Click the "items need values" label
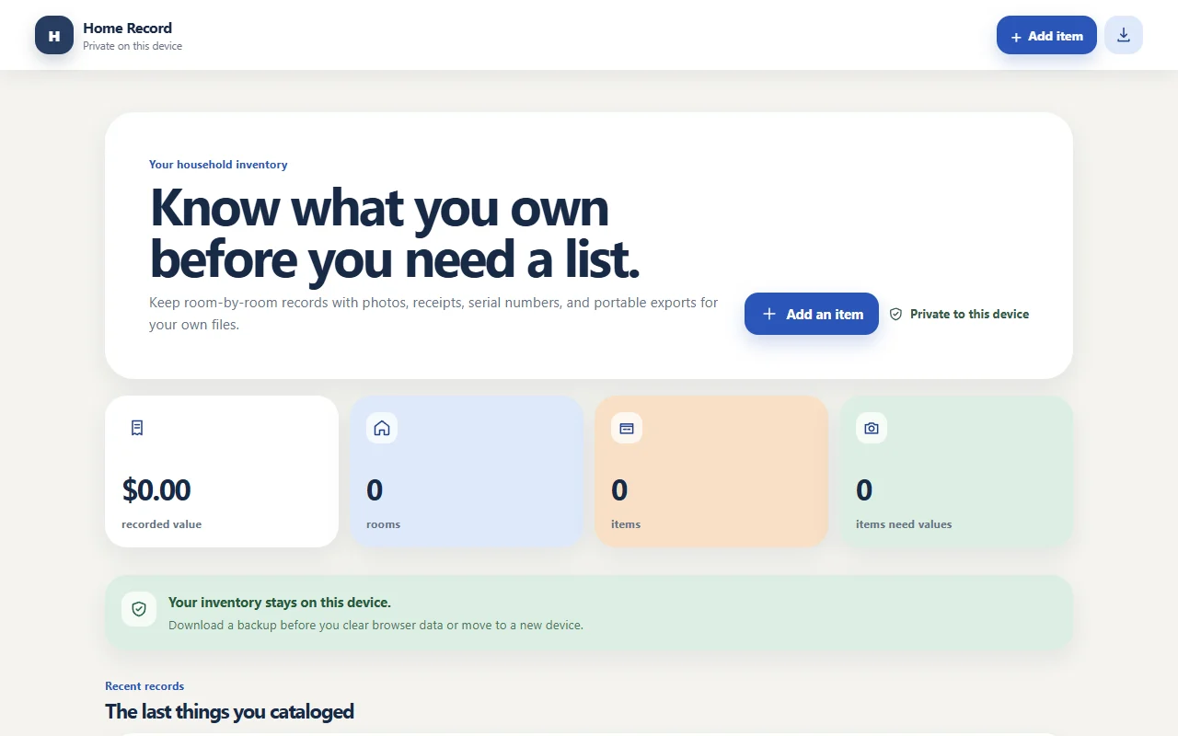The width and height of the screenshot is (1178, 736). click(x=904, y=524)
